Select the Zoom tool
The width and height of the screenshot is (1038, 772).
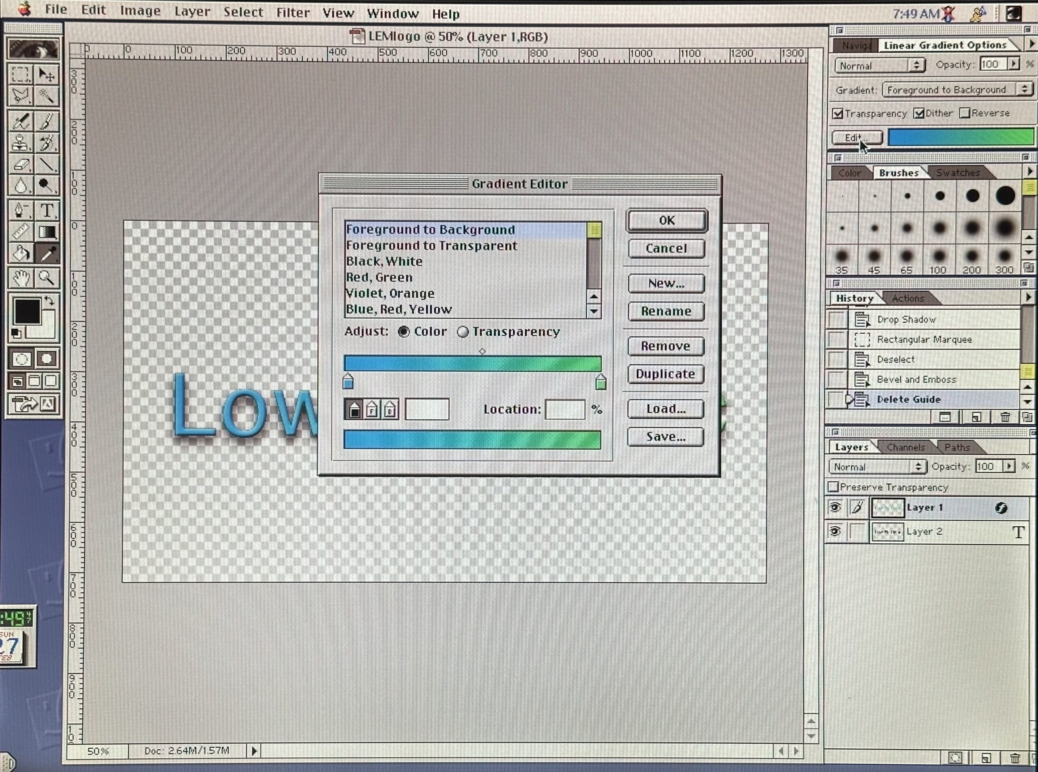click(46, 278)
